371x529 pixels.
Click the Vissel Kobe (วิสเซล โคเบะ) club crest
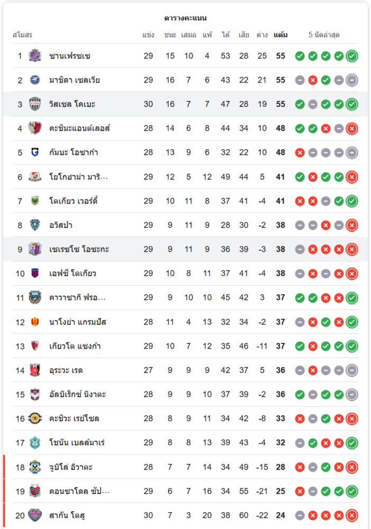(35, 104)
